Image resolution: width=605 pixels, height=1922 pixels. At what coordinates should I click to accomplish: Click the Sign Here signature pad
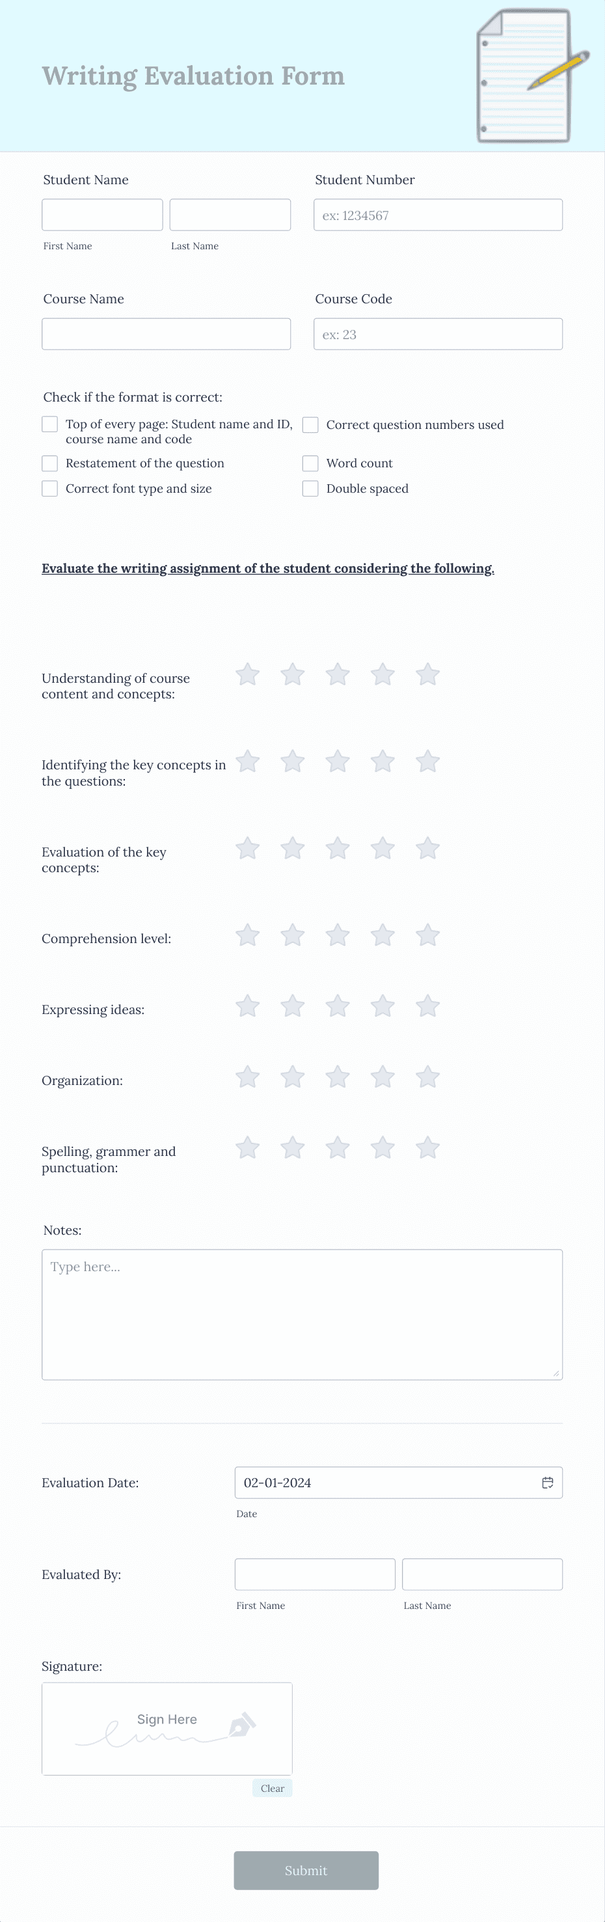(x=167, y=1728)
